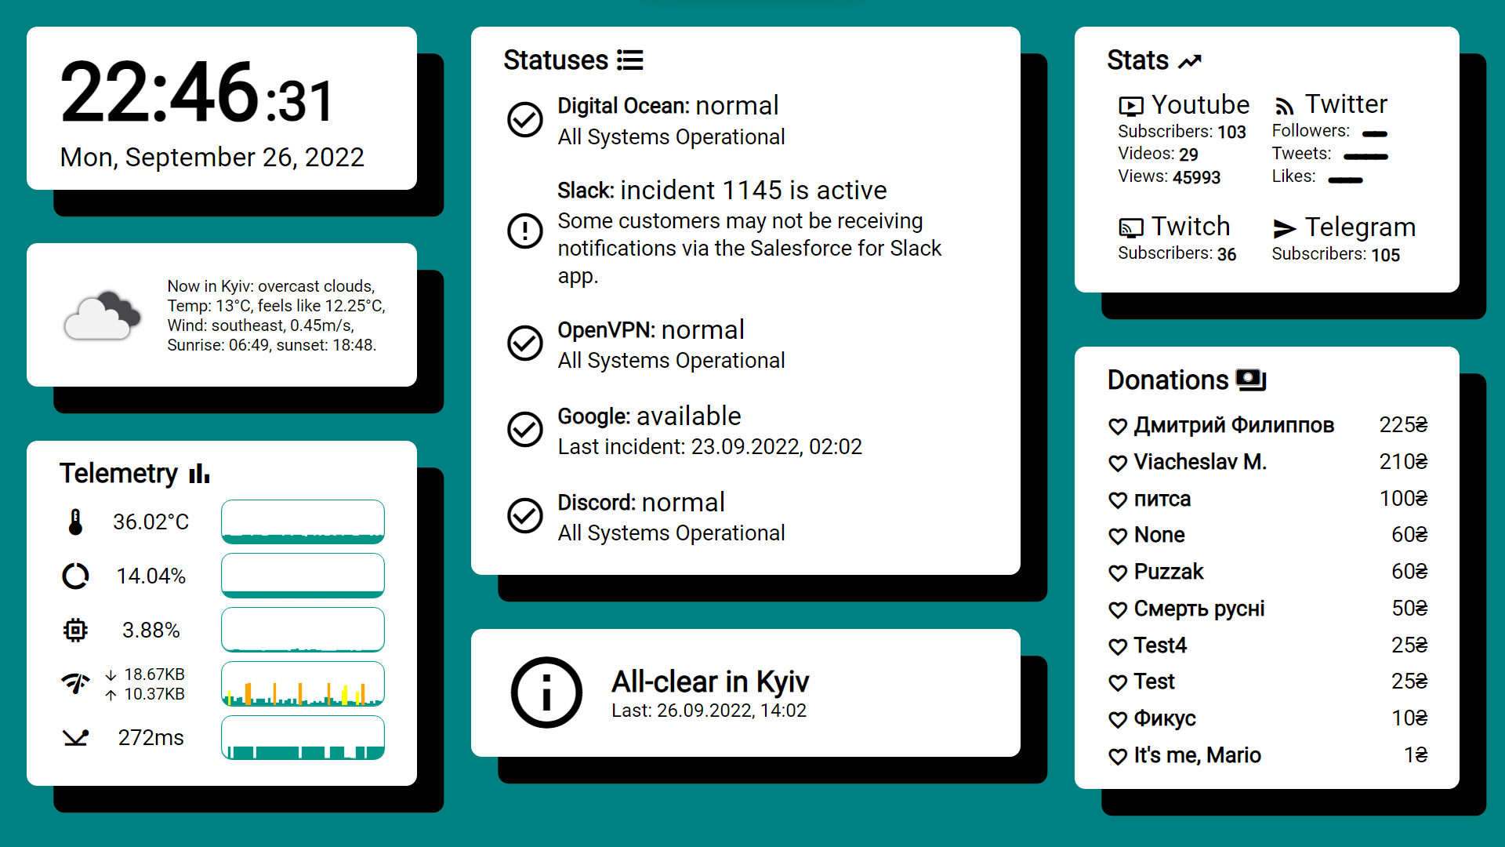Click the Telegram paper plane icon

1284,228
